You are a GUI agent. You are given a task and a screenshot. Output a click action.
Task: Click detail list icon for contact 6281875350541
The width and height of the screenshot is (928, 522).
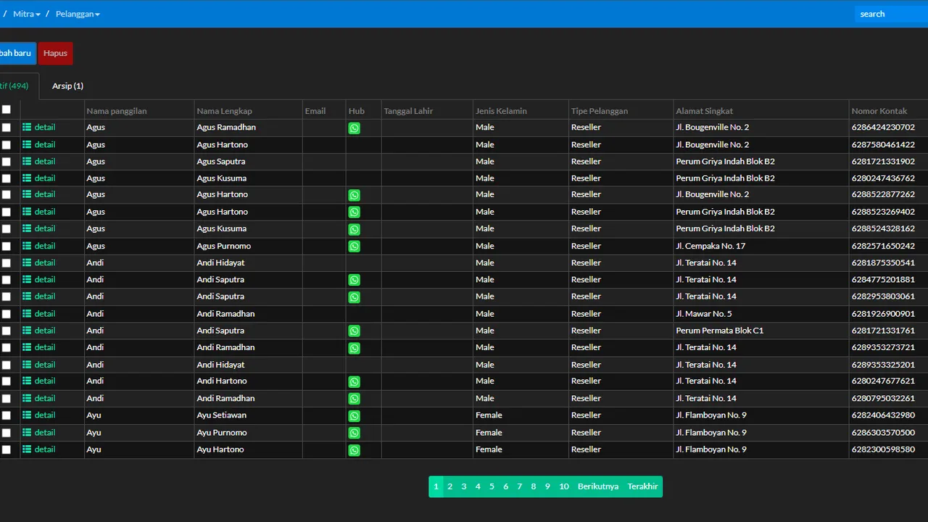point(27,262)
